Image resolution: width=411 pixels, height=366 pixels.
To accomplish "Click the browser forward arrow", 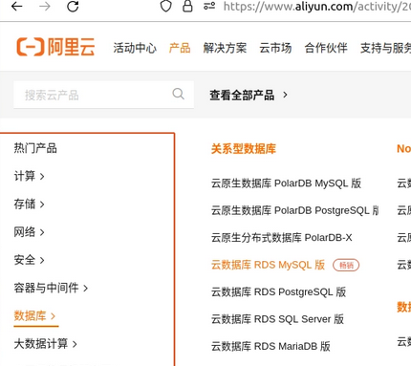I will coord(45,6).
